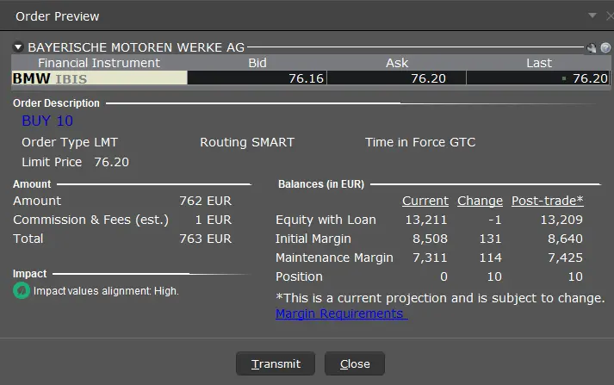Open the wrench configure icon
Screen dimensions: 614x385
pos(592,47)
